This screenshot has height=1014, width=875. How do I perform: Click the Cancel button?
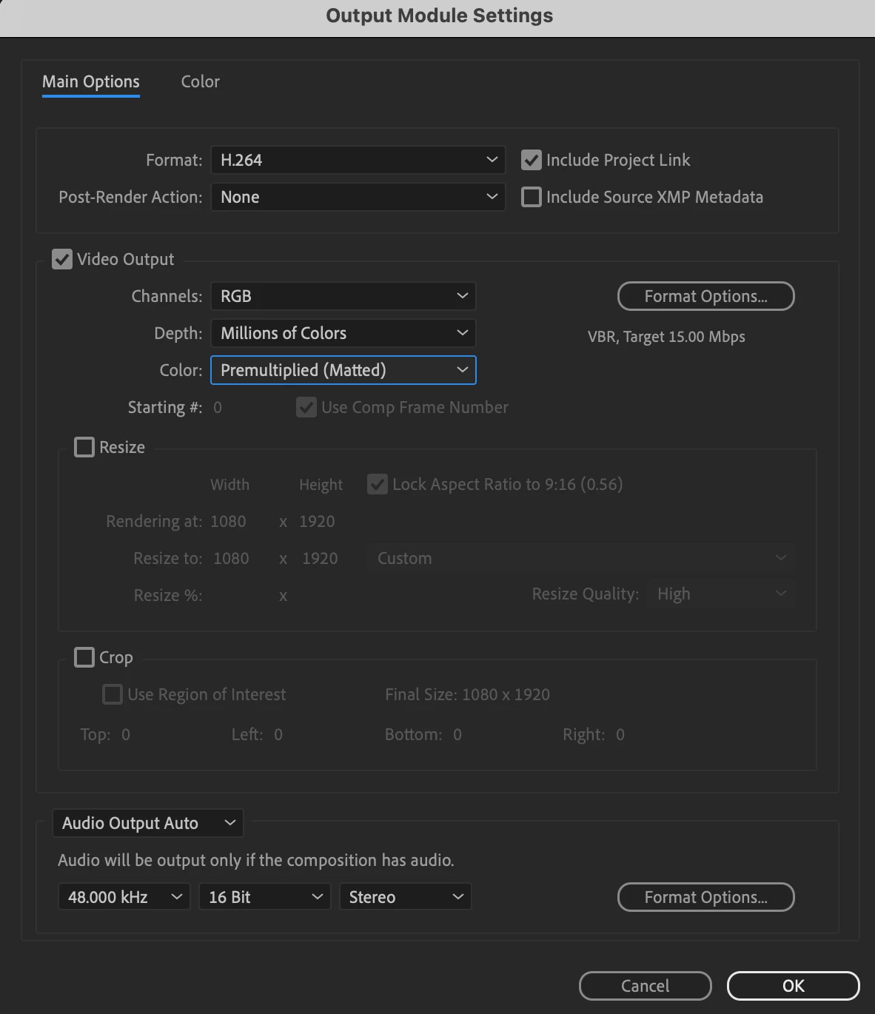click(645, 986)
